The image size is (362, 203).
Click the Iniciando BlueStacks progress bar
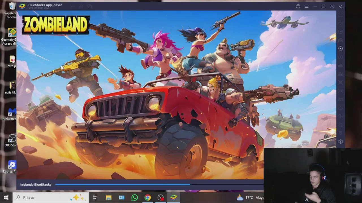(x=159, y=185)
